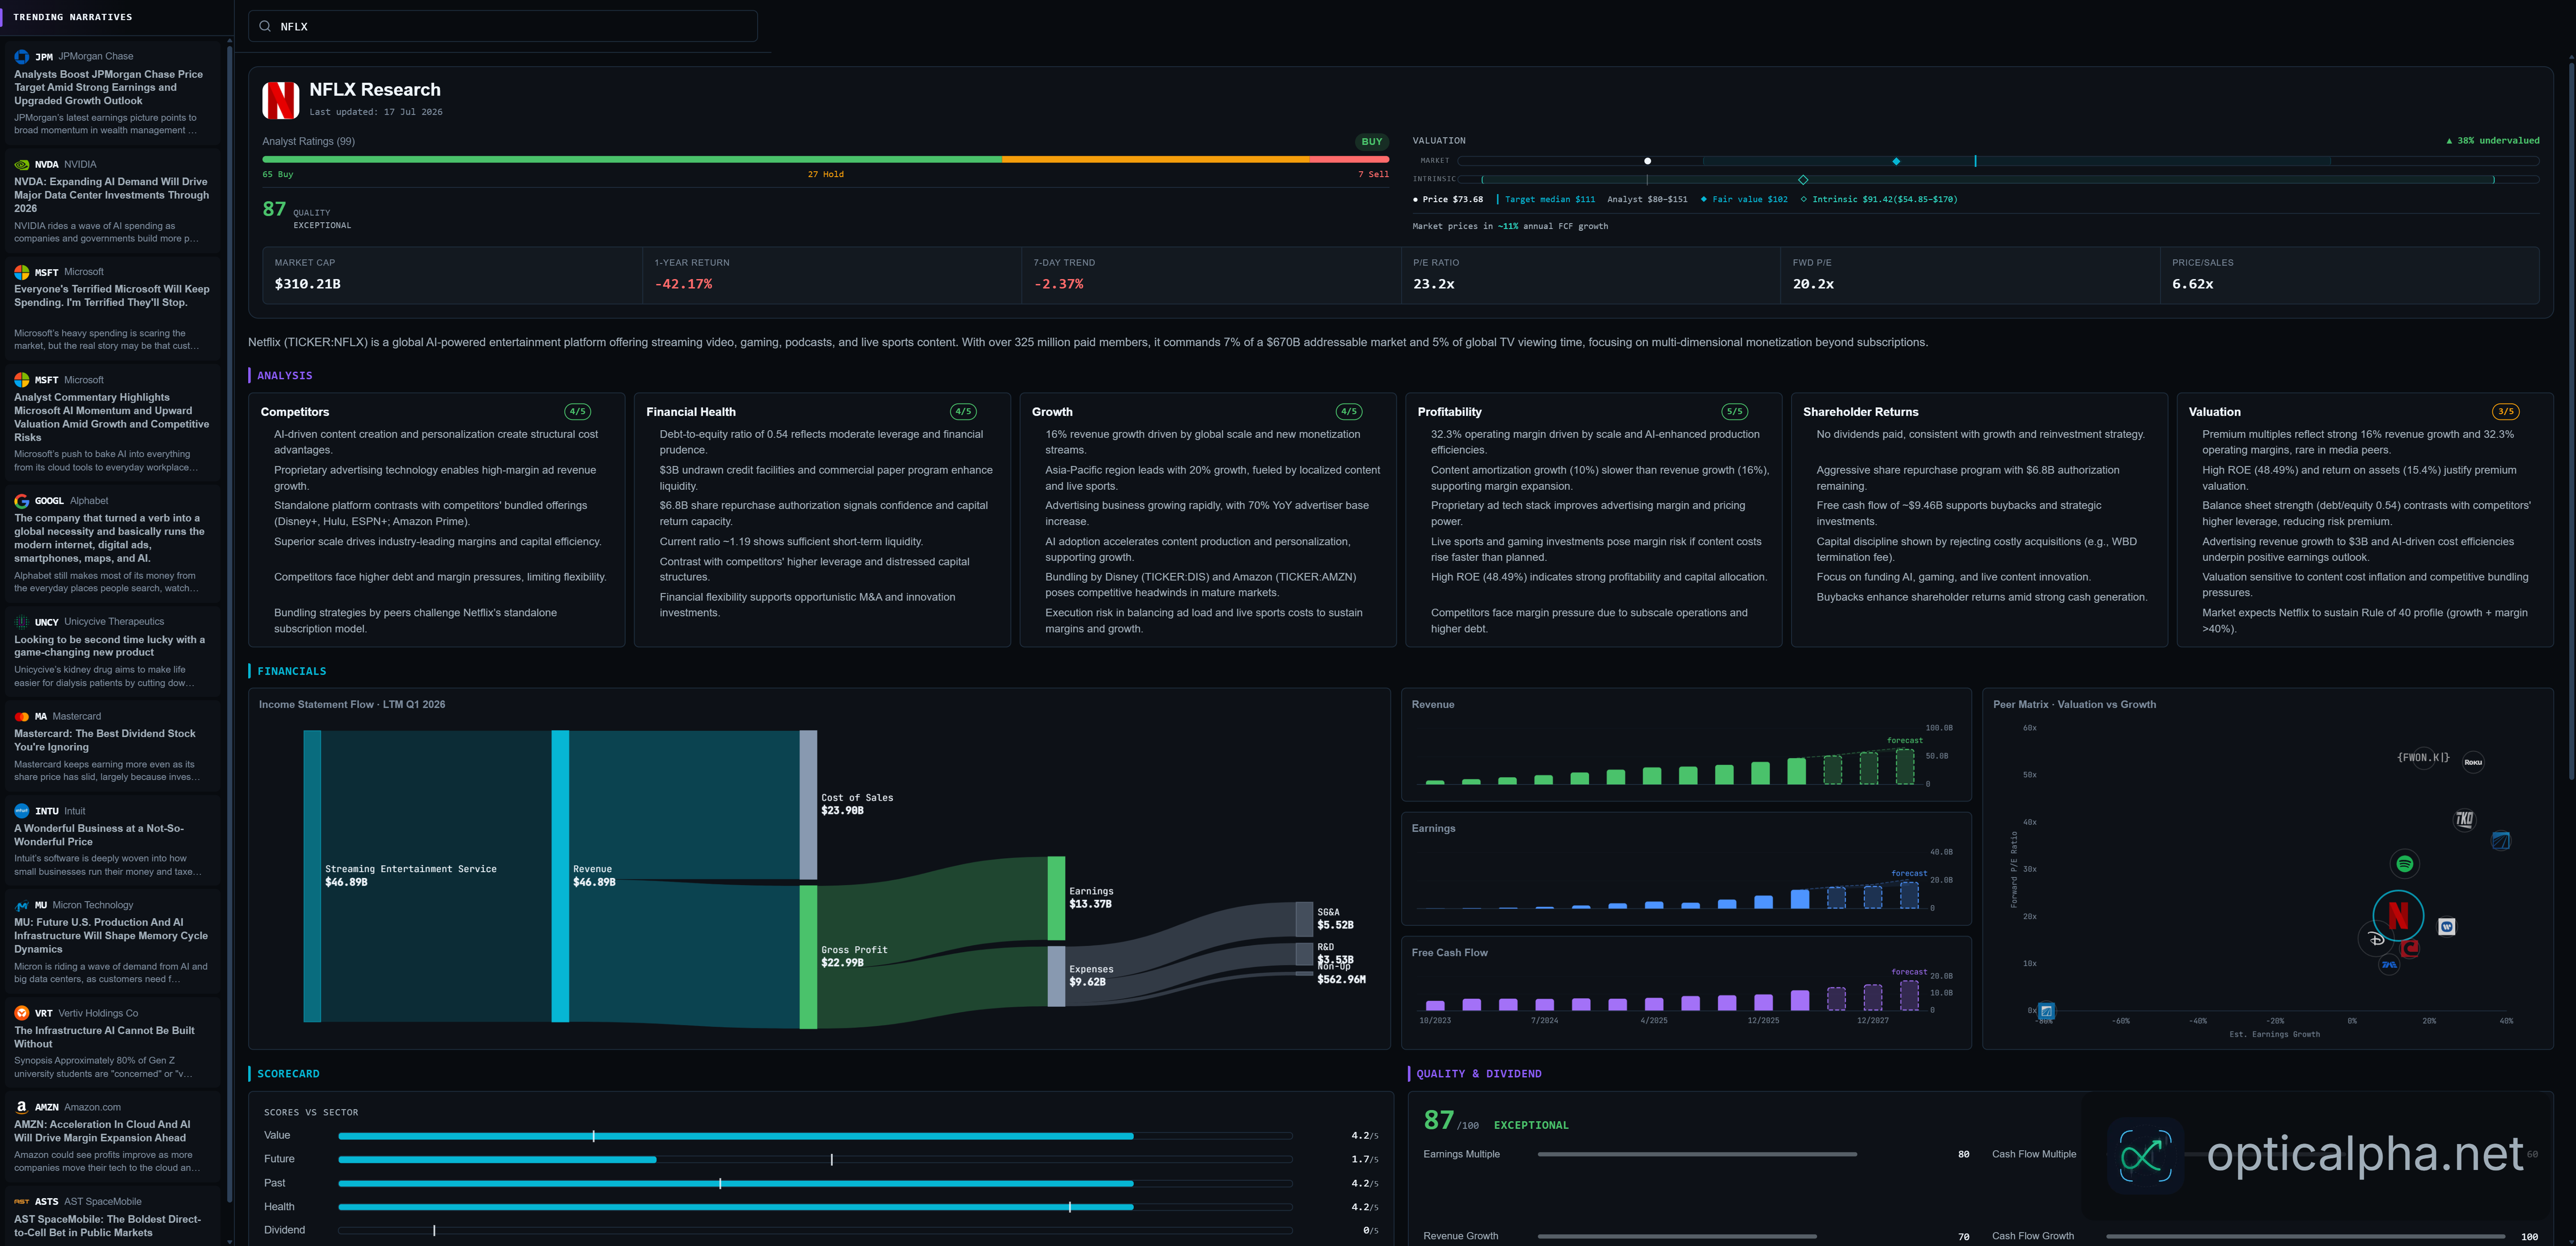Image resolution: width=2576 pixels, height=1246 pixels.
Task: Click the Unicycive Therapeutics logo icon
Action: (21, 622)
